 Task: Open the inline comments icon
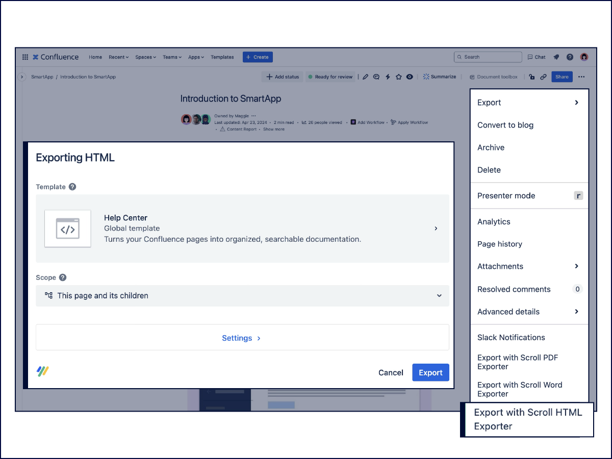click(x=376, y=77)
